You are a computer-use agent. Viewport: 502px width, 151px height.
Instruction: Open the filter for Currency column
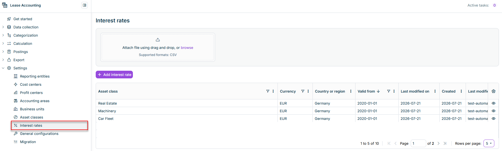click(x=303, y=91)
